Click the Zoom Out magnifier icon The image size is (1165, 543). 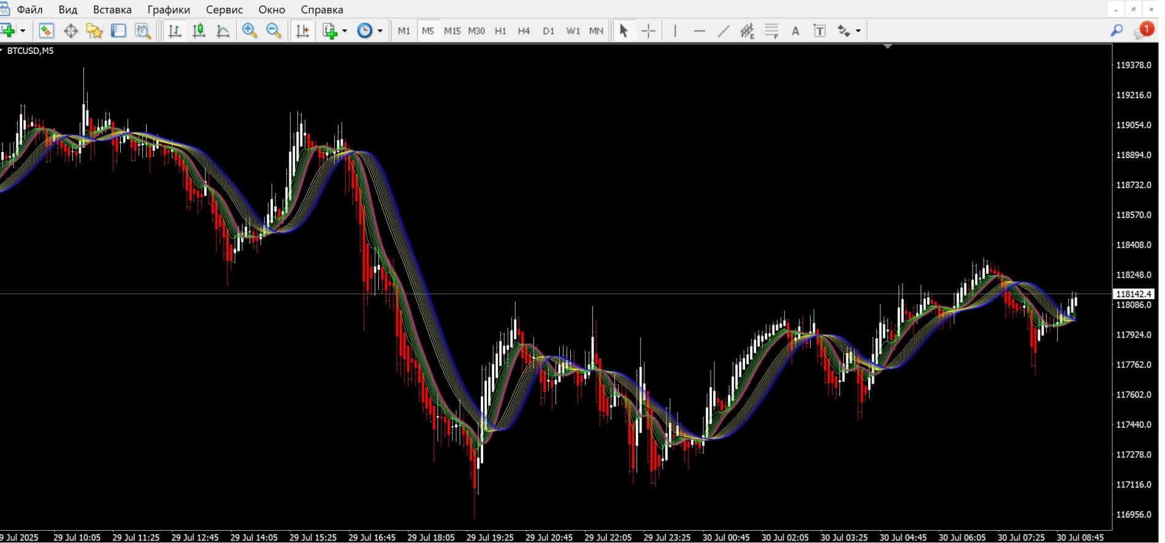[x=273, y=31]
